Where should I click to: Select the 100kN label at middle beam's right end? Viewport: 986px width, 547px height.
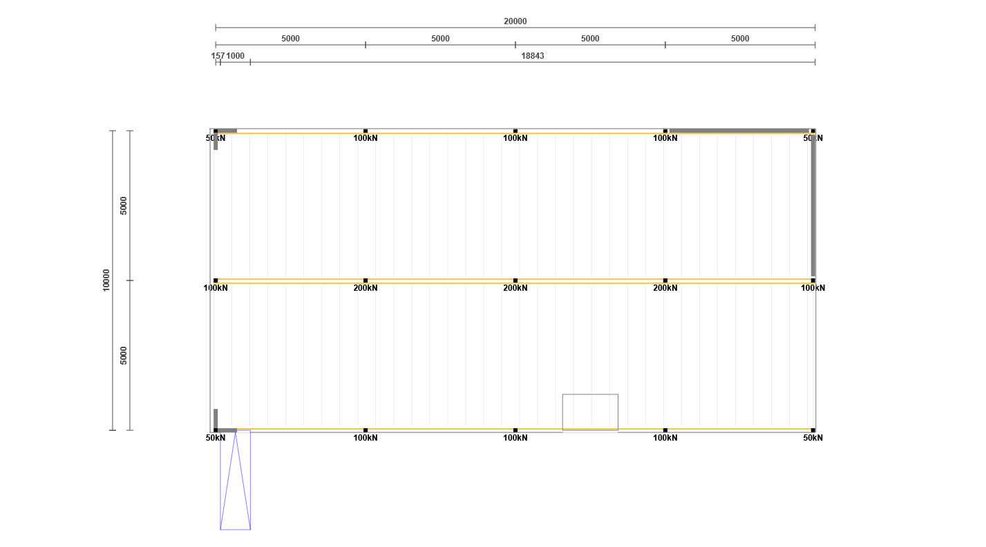pyautogui.click(x=813, y=288)
